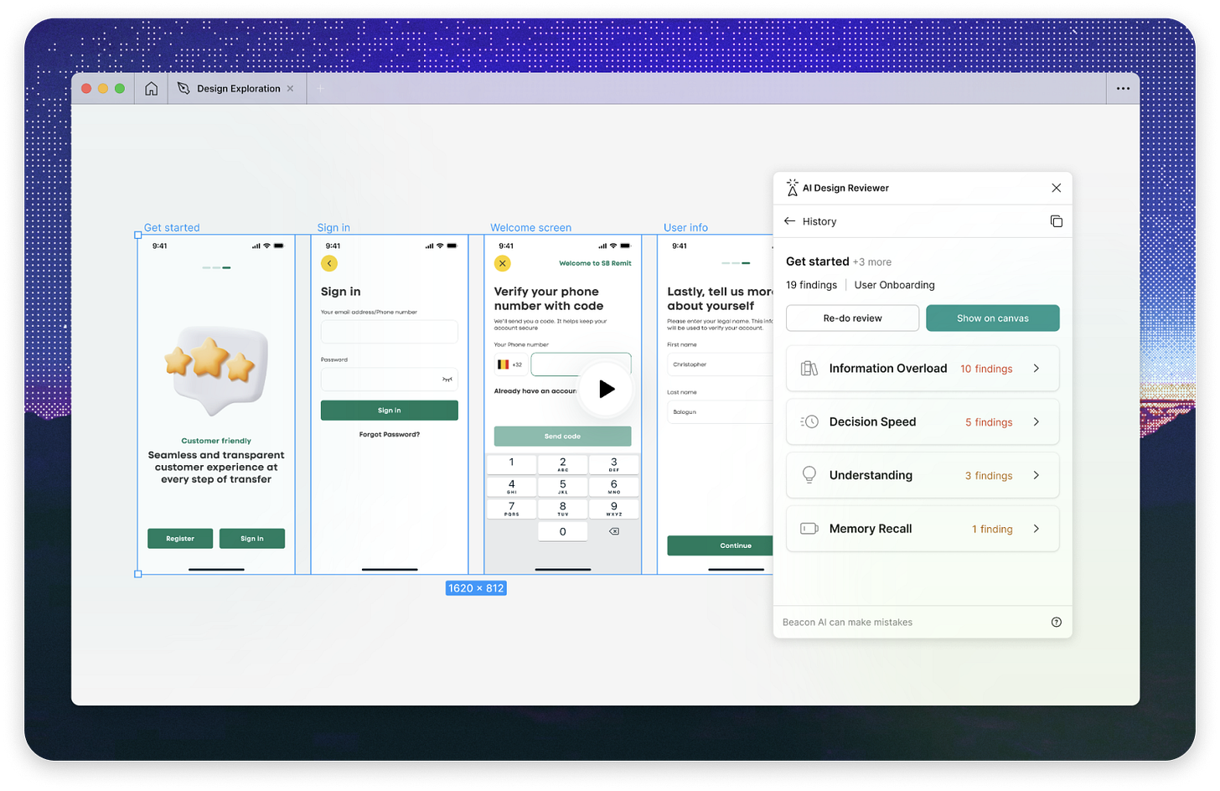The height and width of the screenshot is (791, 1220).
Task: Click the Re-do review button
Action: point(852,318)
